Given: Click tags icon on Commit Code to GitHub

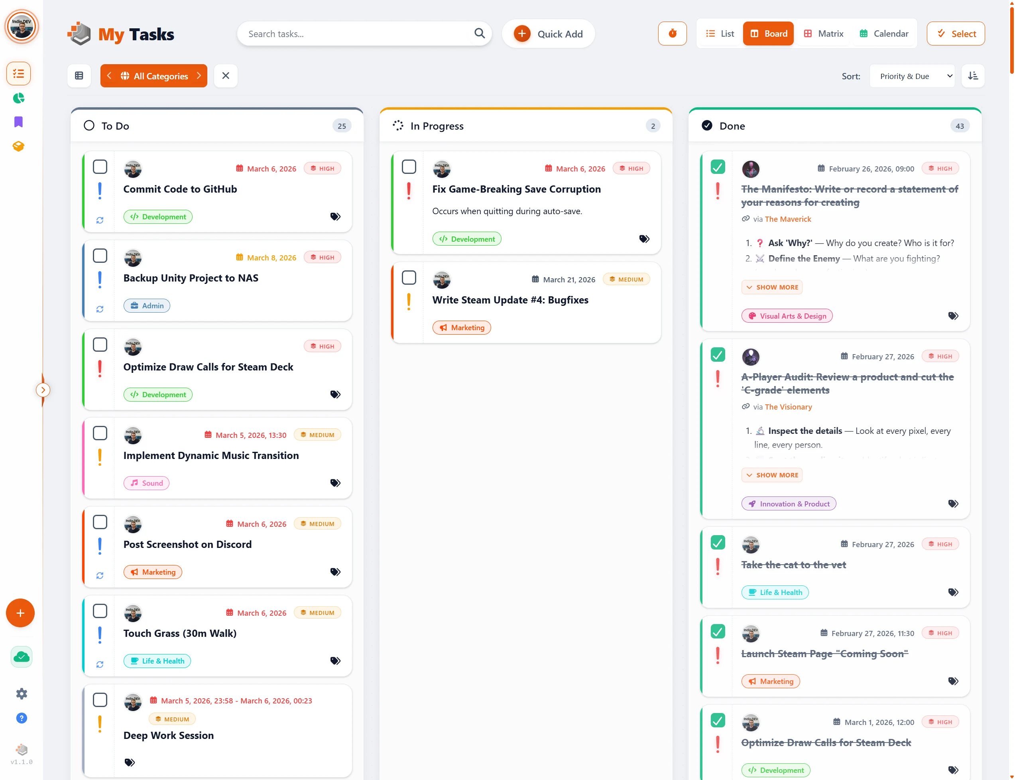Looking at the screenshot, I should tap(335, 217).
